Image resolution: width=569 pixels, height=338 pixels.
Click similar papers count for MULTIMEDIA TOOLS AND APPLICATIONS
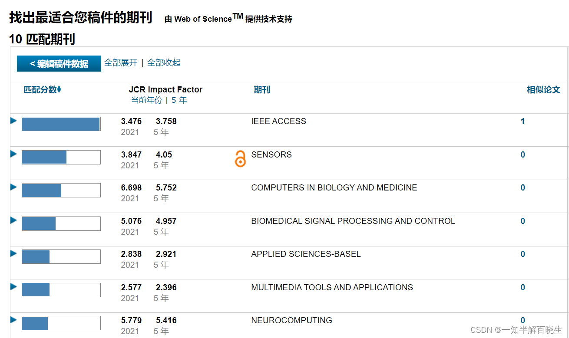pos(523,288)
